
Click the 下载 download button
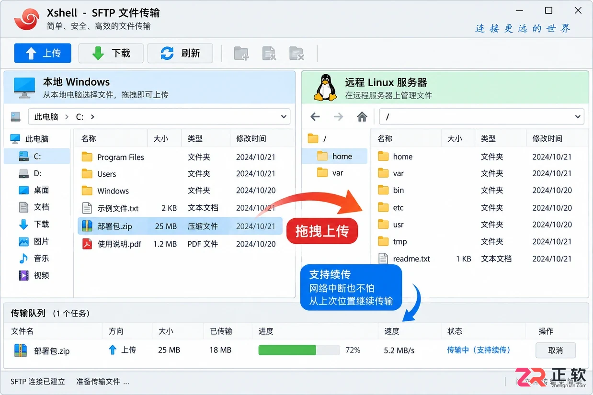click(111, 53)
